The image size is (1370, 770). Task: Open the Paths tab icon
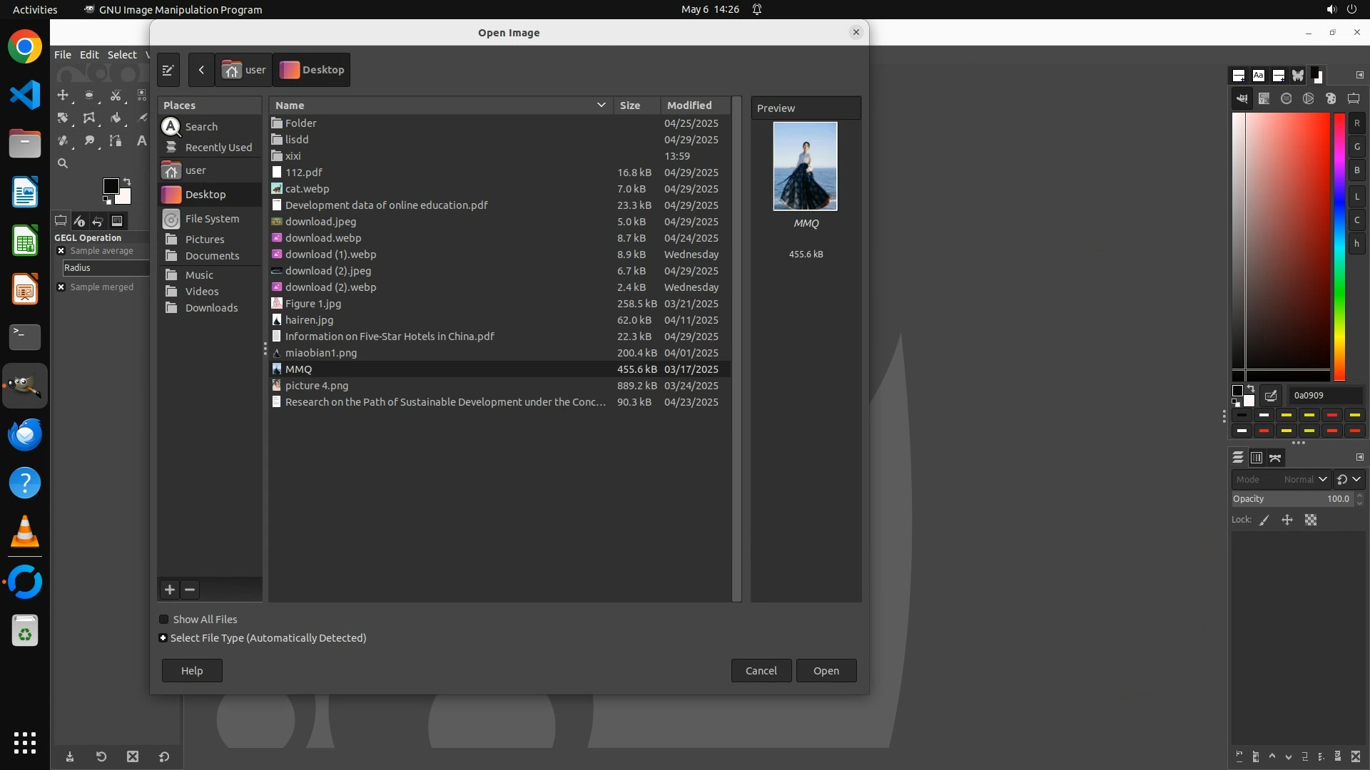click(1275, 458)
